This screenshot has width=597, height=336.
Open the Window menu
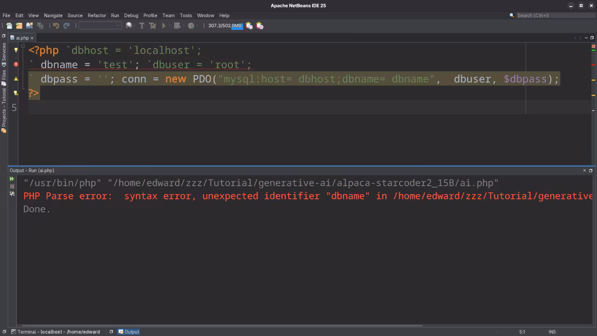205,15
